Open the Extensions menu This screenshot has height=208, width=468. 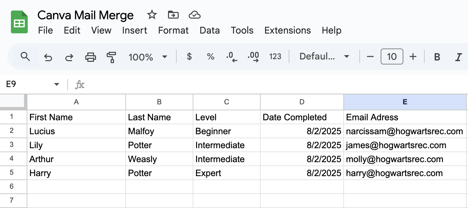[287, 31]
